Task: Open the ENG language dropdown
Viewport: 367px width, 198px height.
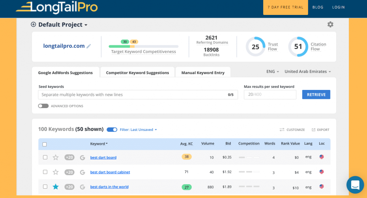Action: pos(273,72)
